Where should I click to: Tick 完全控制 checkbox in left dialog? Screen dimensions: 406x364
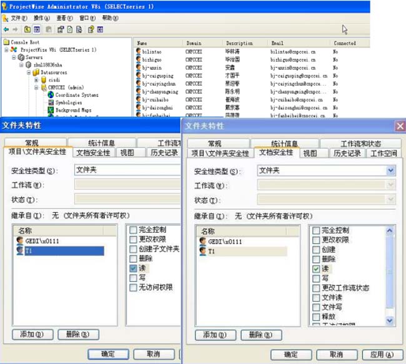point(133,230)
